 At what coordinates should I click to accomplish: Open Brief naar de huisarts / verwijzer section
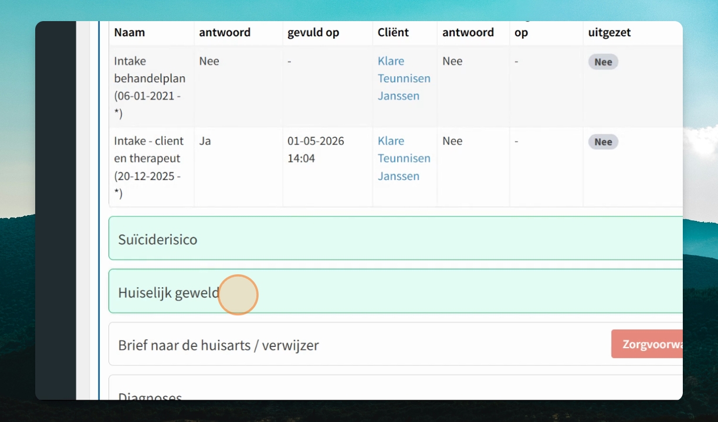pyautogui.click(x=395, y=344)
